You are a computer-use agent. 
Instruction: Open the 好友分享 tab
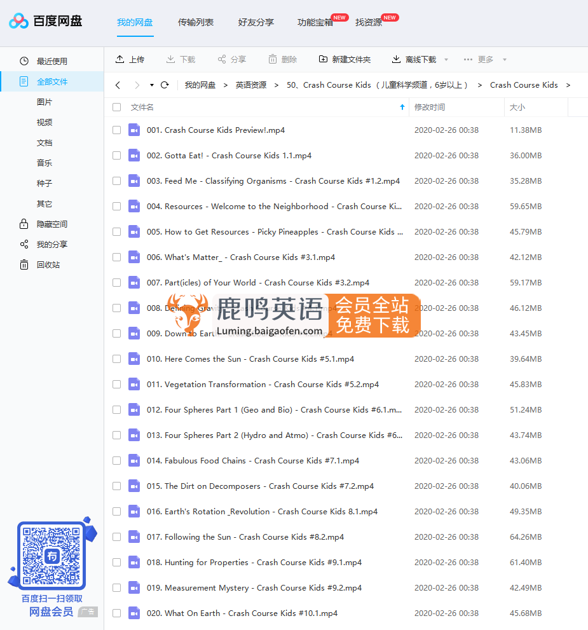[x=256, y=22]
